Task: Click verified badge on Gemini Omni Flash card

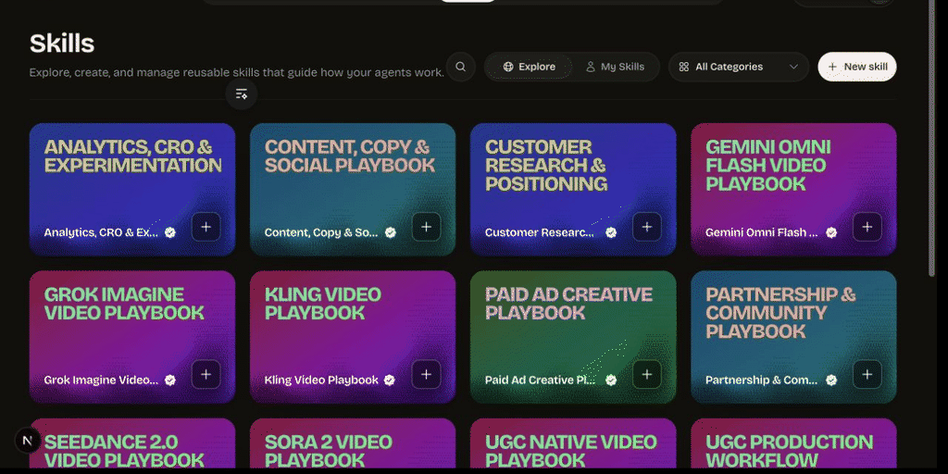Action: pos(831,232)
